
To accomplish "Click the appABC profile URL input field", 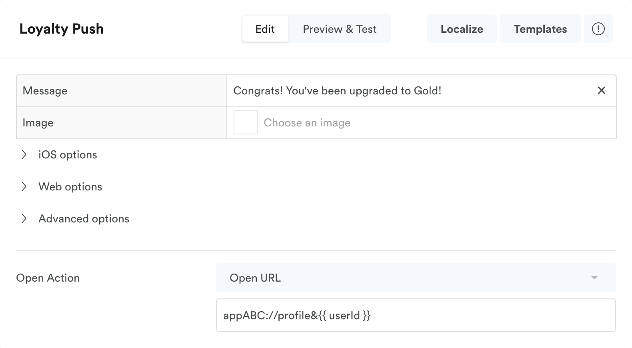I will pyautogui.click(x=415, y=315).
